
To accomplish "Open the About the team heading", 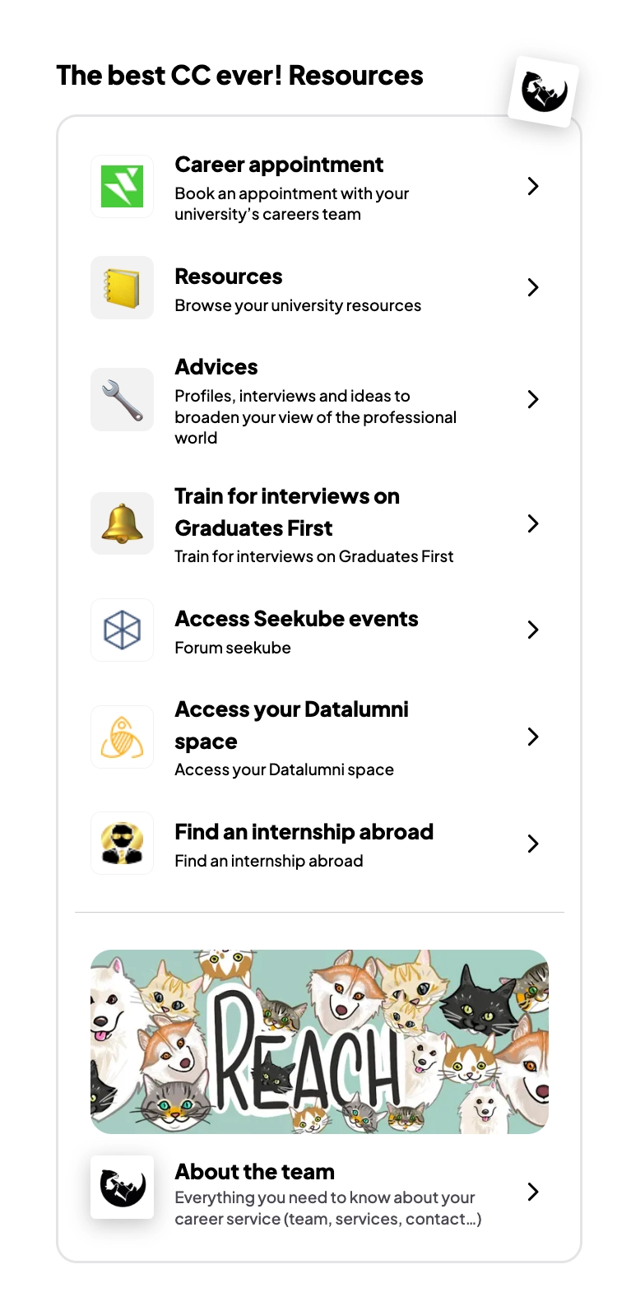I will pos(254,1172).
